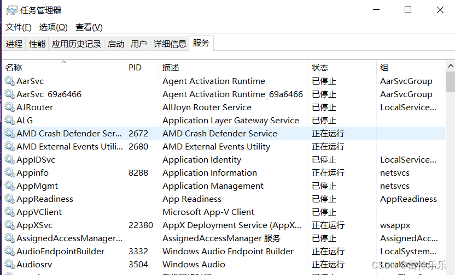Image resolution: width=455 pixels, height=275 pixels.
Task: Click the AllJoyn Router Service description
Action: [x=207, y=107]
